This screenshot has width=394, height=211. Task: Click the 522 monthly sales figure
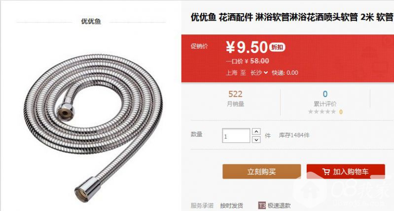point(235,94)
